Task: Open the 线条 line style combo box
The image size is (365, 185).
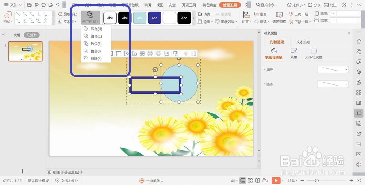Action: tap(333, 84)
